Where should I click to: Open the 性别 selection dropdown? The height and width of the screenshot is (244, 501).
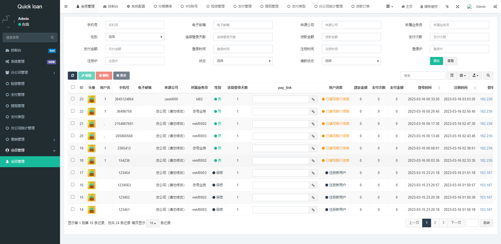(134, 37)
